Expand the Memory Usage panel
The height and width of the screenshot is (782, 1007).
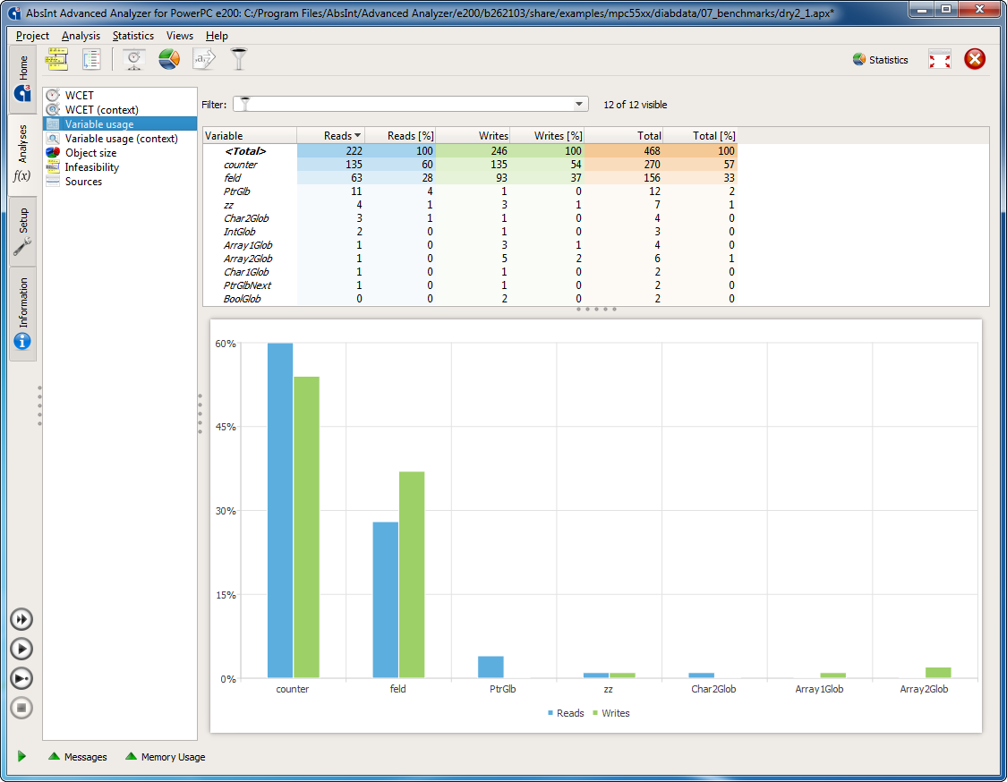[166, 757]
